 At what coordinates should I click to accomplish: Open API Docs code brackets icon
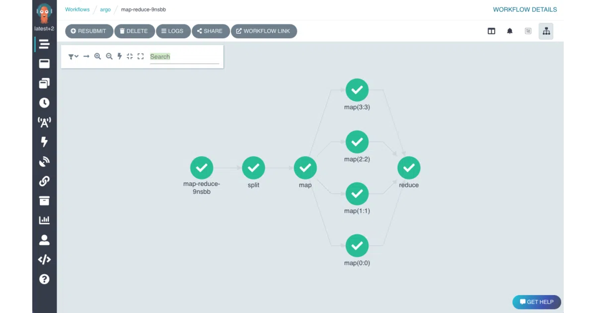[44, 259]
